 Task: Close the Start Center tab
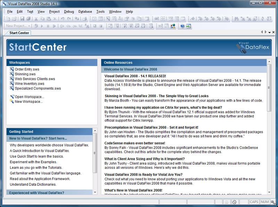(273, 32)
